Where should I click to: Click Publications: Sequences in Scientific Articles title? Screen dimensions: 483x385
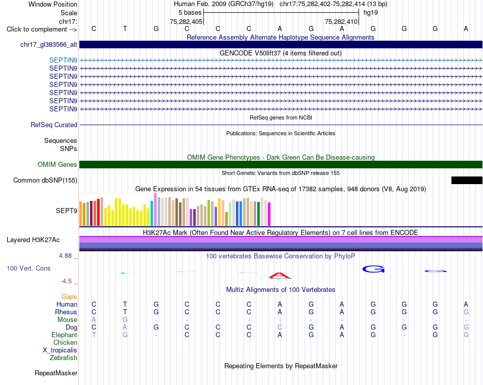281,133
